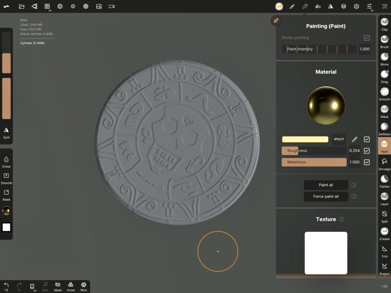Toggle Wire wireframe display
Screen dimensions: 391x293
84,286
